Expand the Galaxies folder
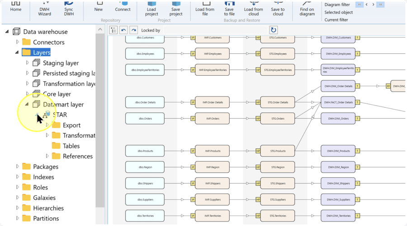This screenshot has height=226, width=407. click(17, 197)
